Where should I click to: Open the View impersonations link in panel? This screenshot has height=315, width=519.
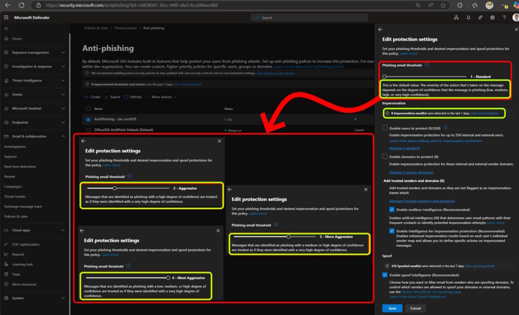click(x=485, y=113)
